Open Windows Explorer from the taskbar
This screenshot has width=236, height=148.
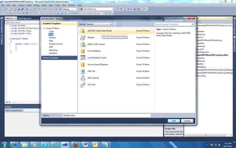click(x=25, y=145)
